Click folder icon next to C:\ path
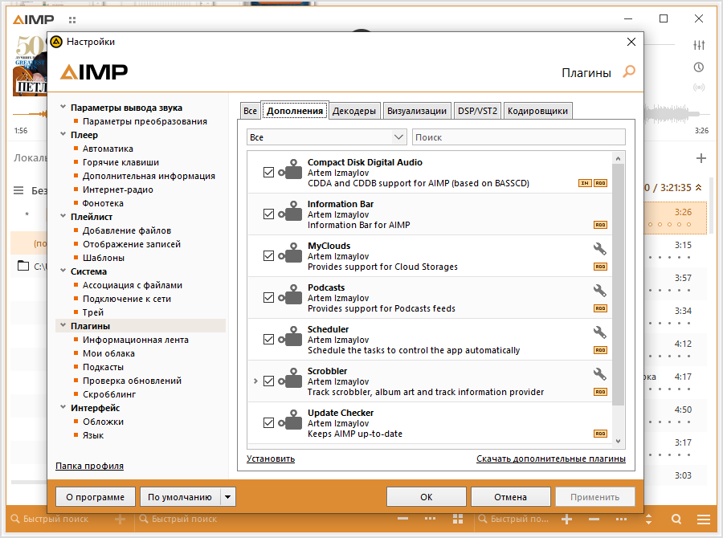The width and height of the screenshot is (723, 538). click(23, 266)
